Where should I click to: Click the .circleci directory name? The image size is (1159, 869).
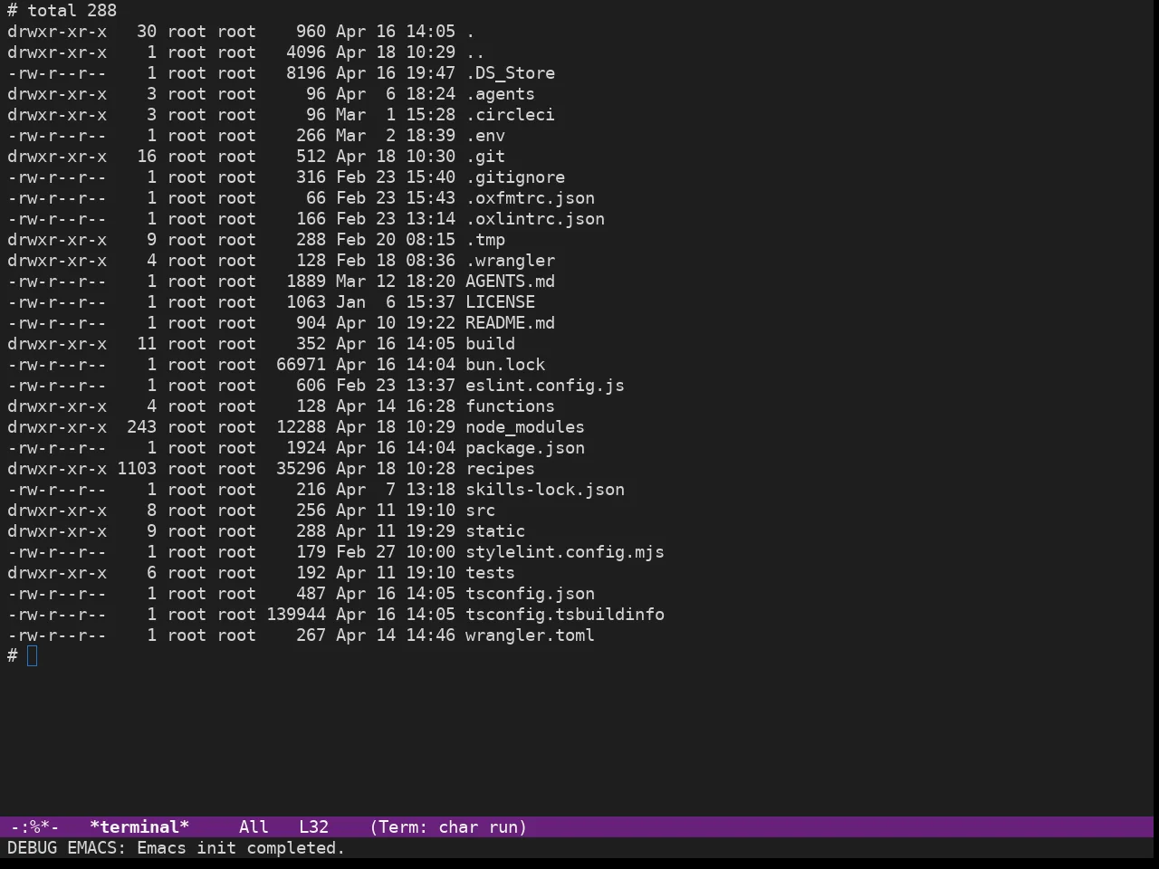pyautogui.click(x=510, y=115)
